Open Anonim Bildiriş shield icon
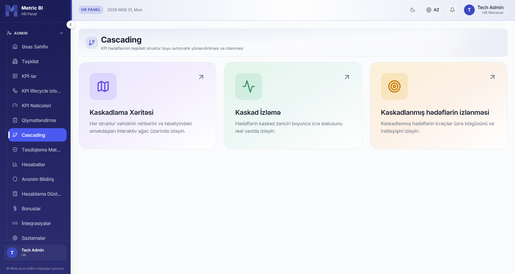Screen dimensions: 515x274 coord(15,179)
